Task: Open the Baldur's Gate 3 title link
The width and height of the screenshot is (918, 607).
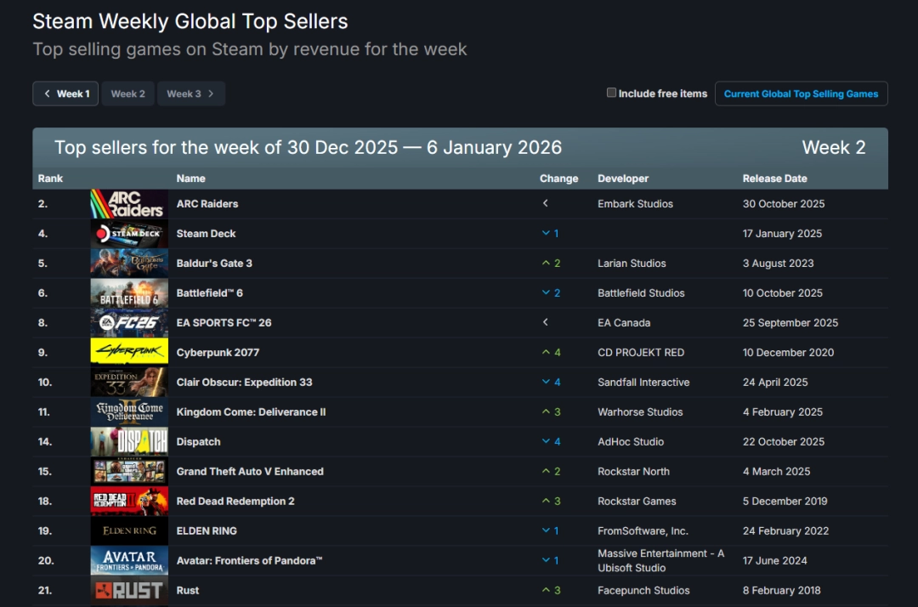Action: (214, 264)
